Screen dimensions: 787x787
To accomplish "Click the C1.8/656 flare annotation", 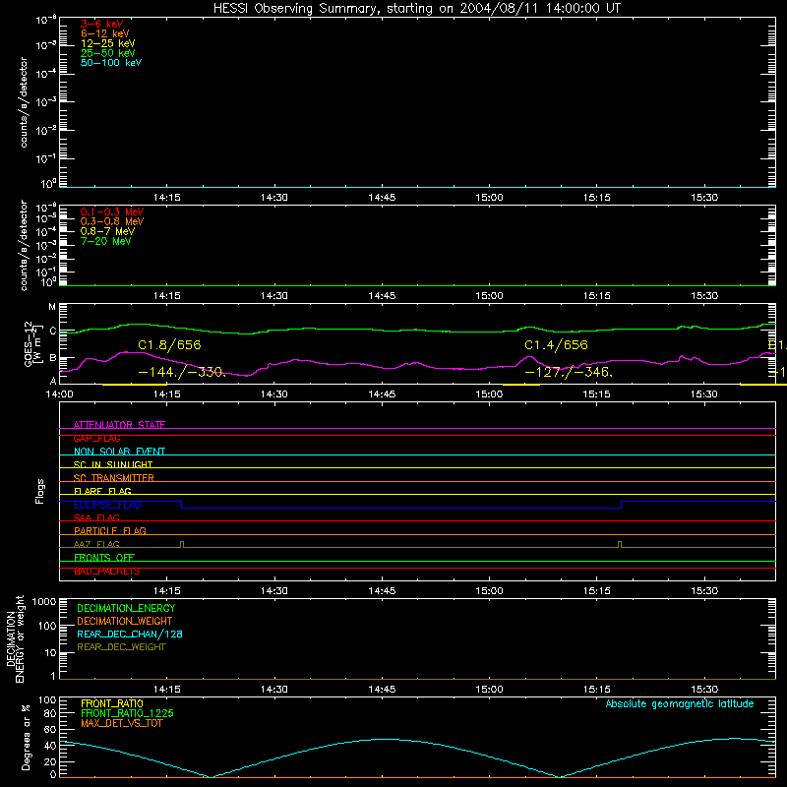I will [169, 345].
